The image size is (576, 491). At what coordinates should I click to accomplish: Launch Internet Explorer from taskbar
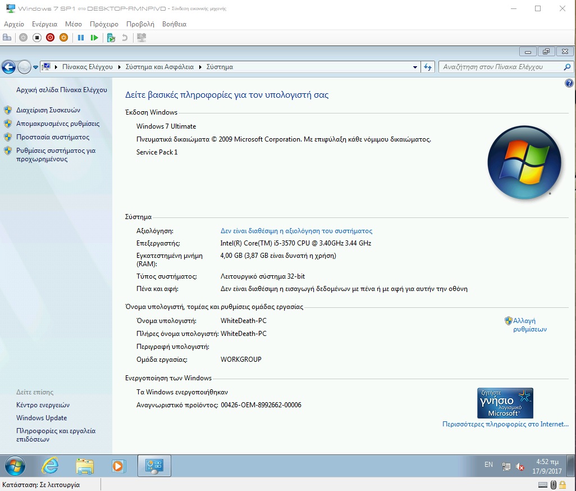point(51,466)
